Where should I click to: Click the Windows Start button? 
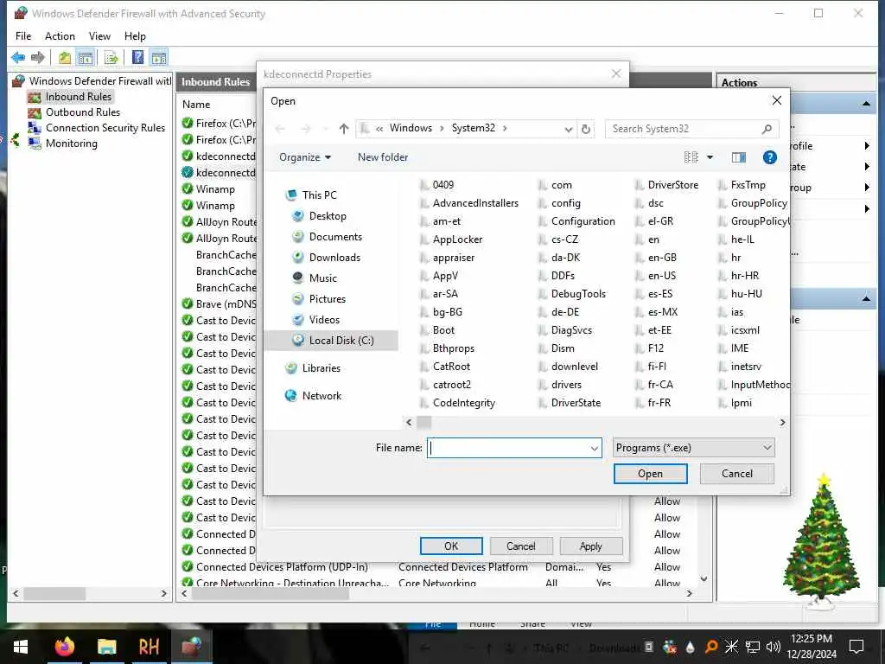coord(21,647)
